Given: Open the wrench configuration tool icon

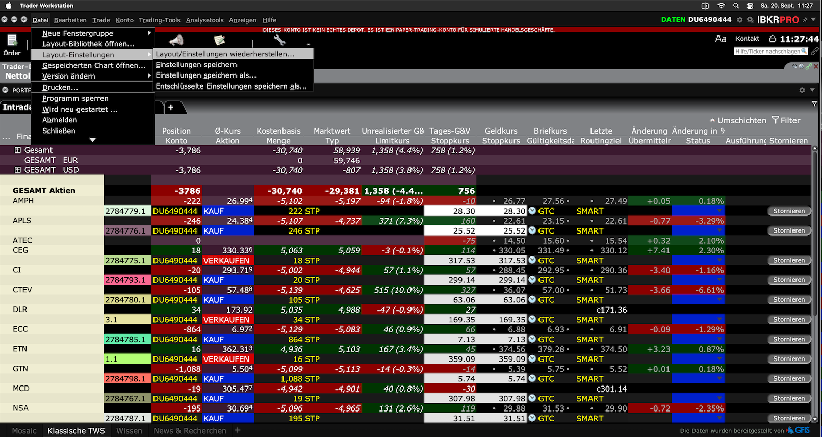Looking at the screenshot, I should tap(279, 40).
